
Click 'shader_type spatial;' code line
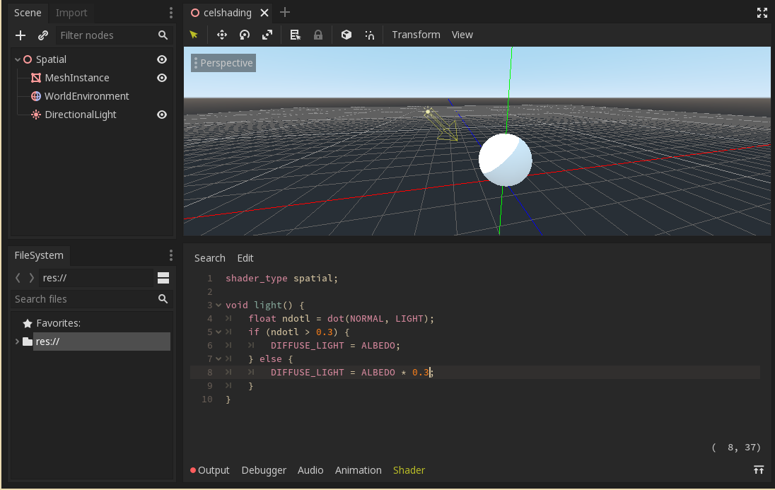(281, 279)
